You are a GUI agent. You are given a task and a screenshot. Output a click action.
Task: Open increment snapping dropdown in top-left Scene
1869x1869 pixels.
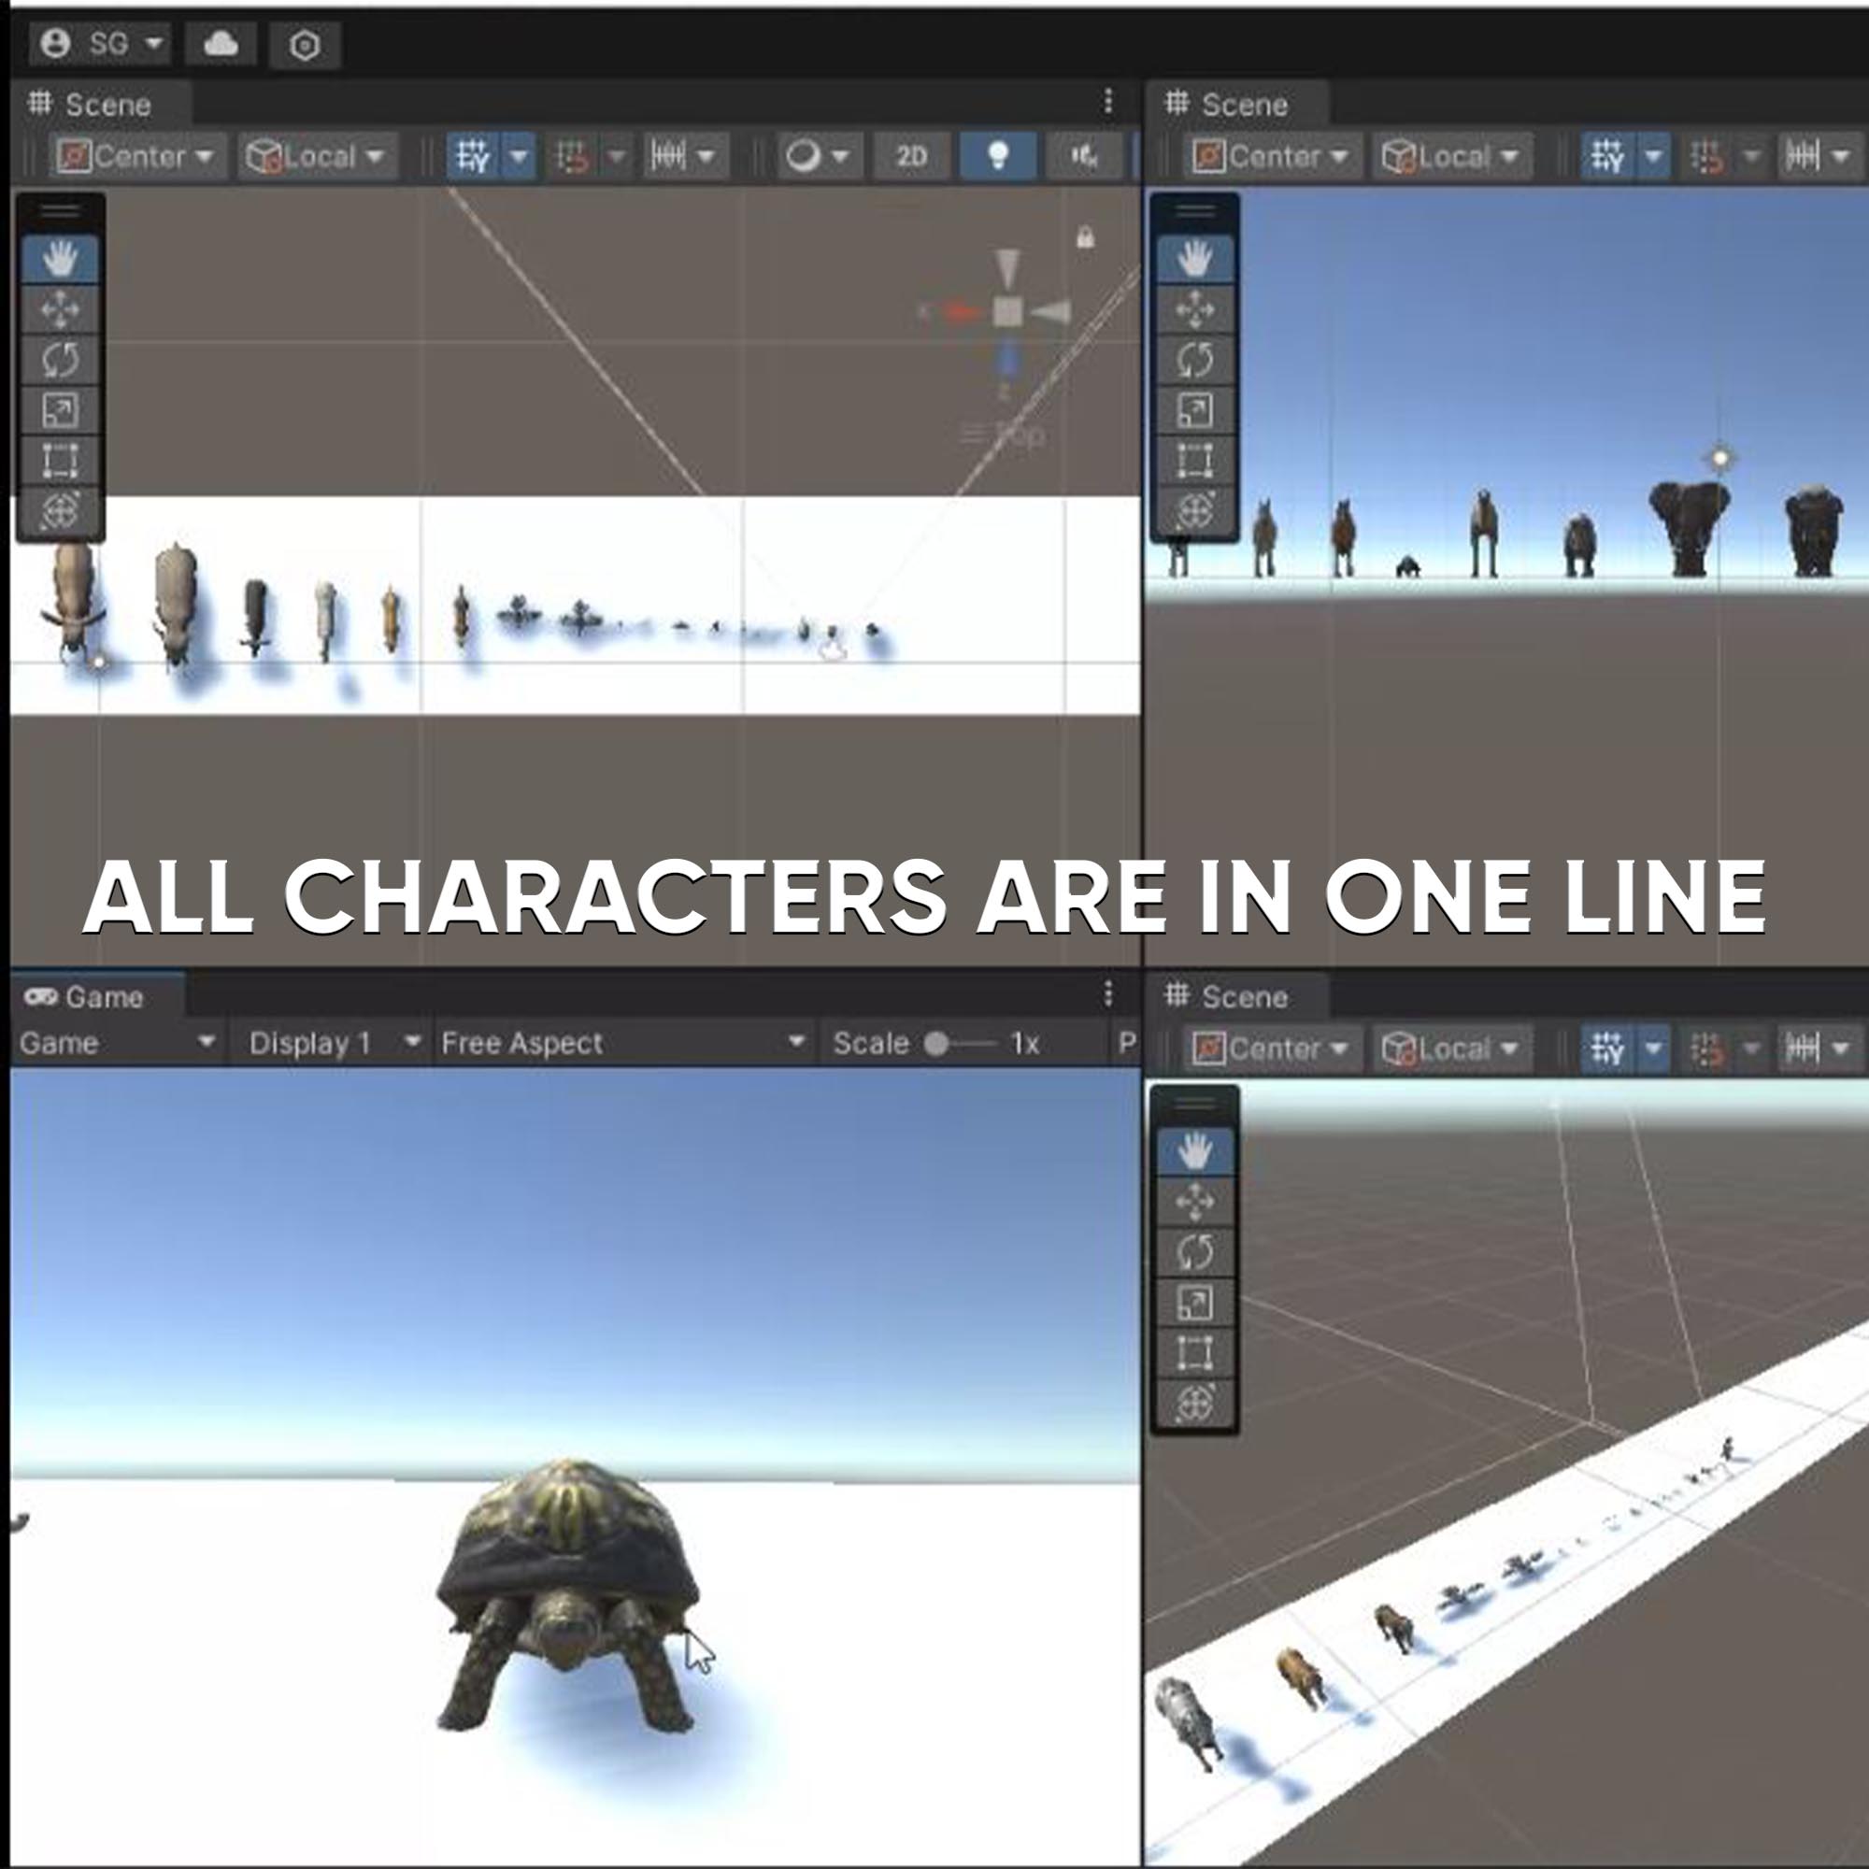(x=684, y=156)
